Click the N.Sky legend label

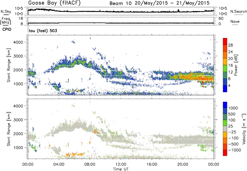click(6, 11)
